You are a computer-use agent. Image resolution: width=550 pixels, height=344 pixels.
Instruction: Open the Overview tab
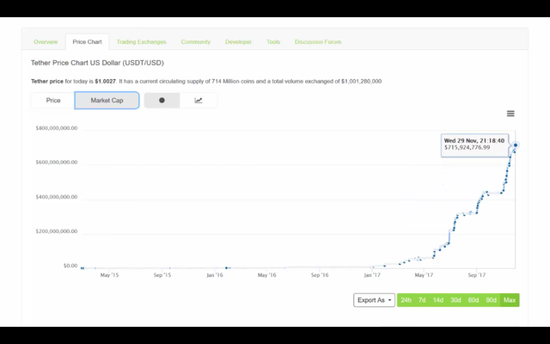coord(46,42)
